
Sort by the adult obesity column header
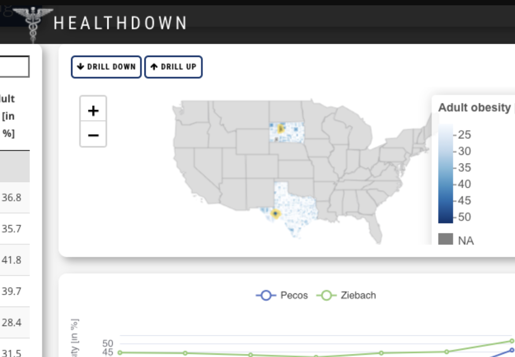tap(9, 116)
